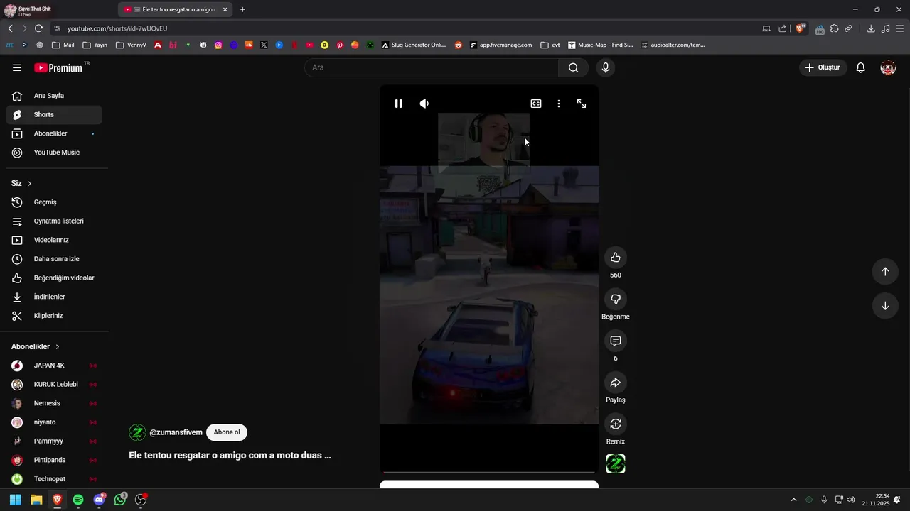
Task: Pause the Shorts video
Action: [x=398, y=104]
